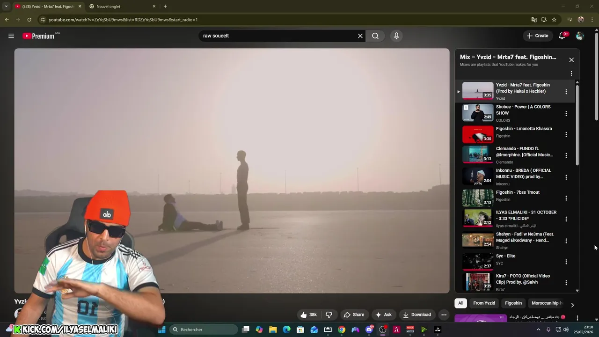The height and width of the screenshot is (337, 599).
Task: Select the Moroccan hip-hop chip
Action: [547, 303]
